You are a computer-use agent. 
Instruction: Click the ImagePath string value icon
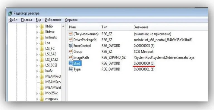coord(71,57)
